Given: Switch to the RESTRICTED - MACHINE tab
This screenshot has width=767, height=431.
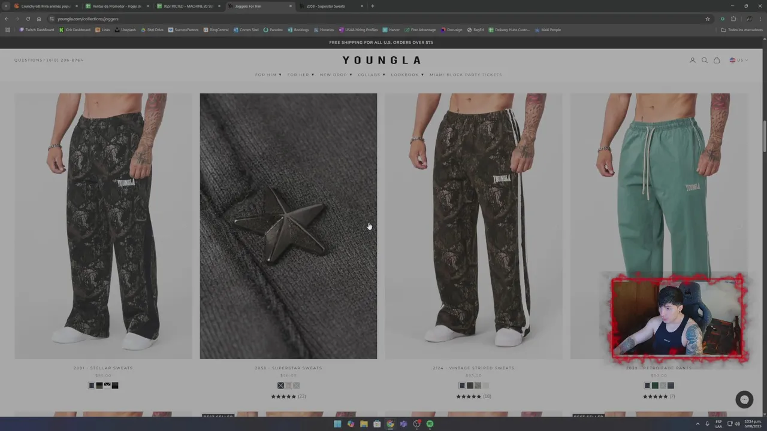Looking at the screenshot, I should point(188,6).
